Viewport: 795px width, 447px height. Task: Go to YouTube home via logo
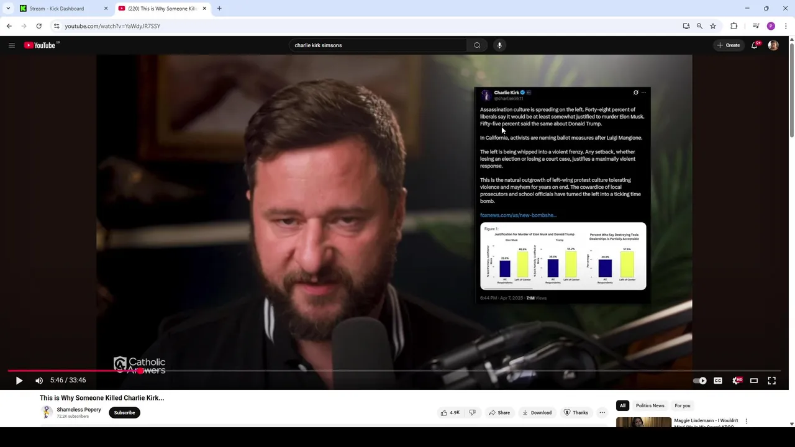coord(41,45)
